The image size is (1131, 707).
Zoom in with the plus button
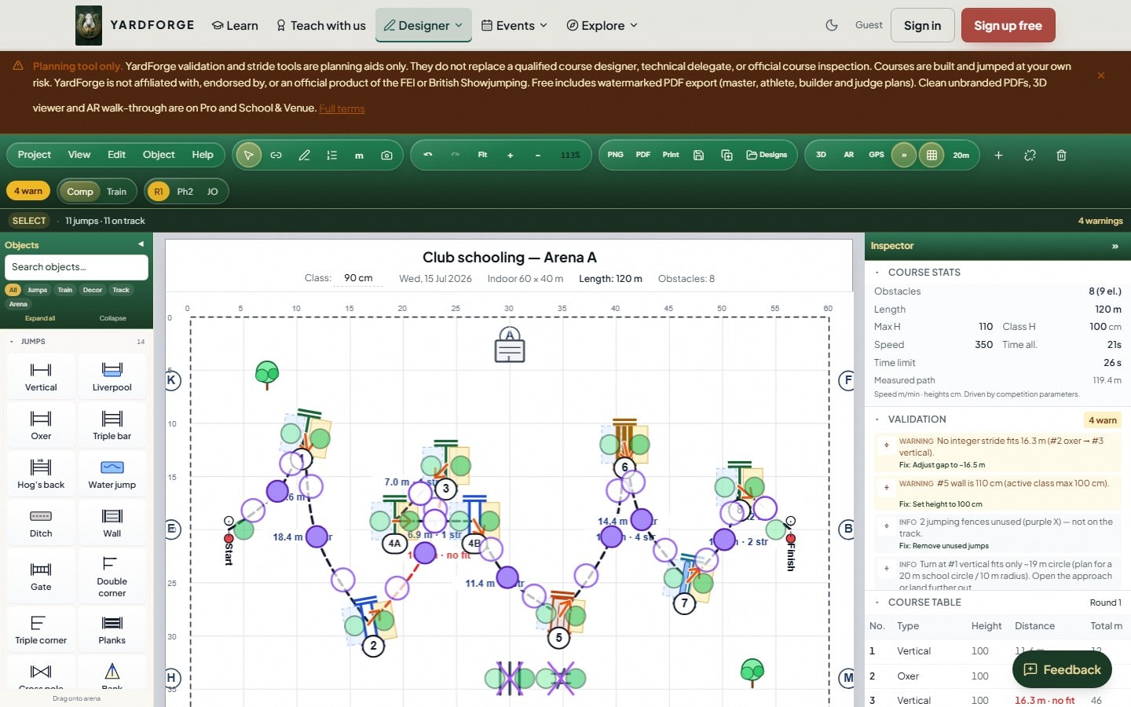click(510, 155)
